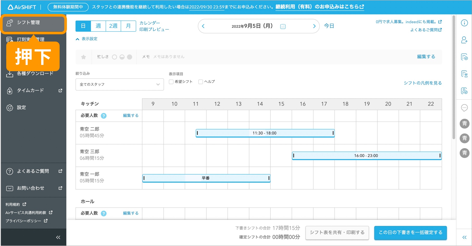472x246 pixels.
Task: Collapse the left sidebar with double chevron
Action: pyautogui.click(x=58, y=237)
